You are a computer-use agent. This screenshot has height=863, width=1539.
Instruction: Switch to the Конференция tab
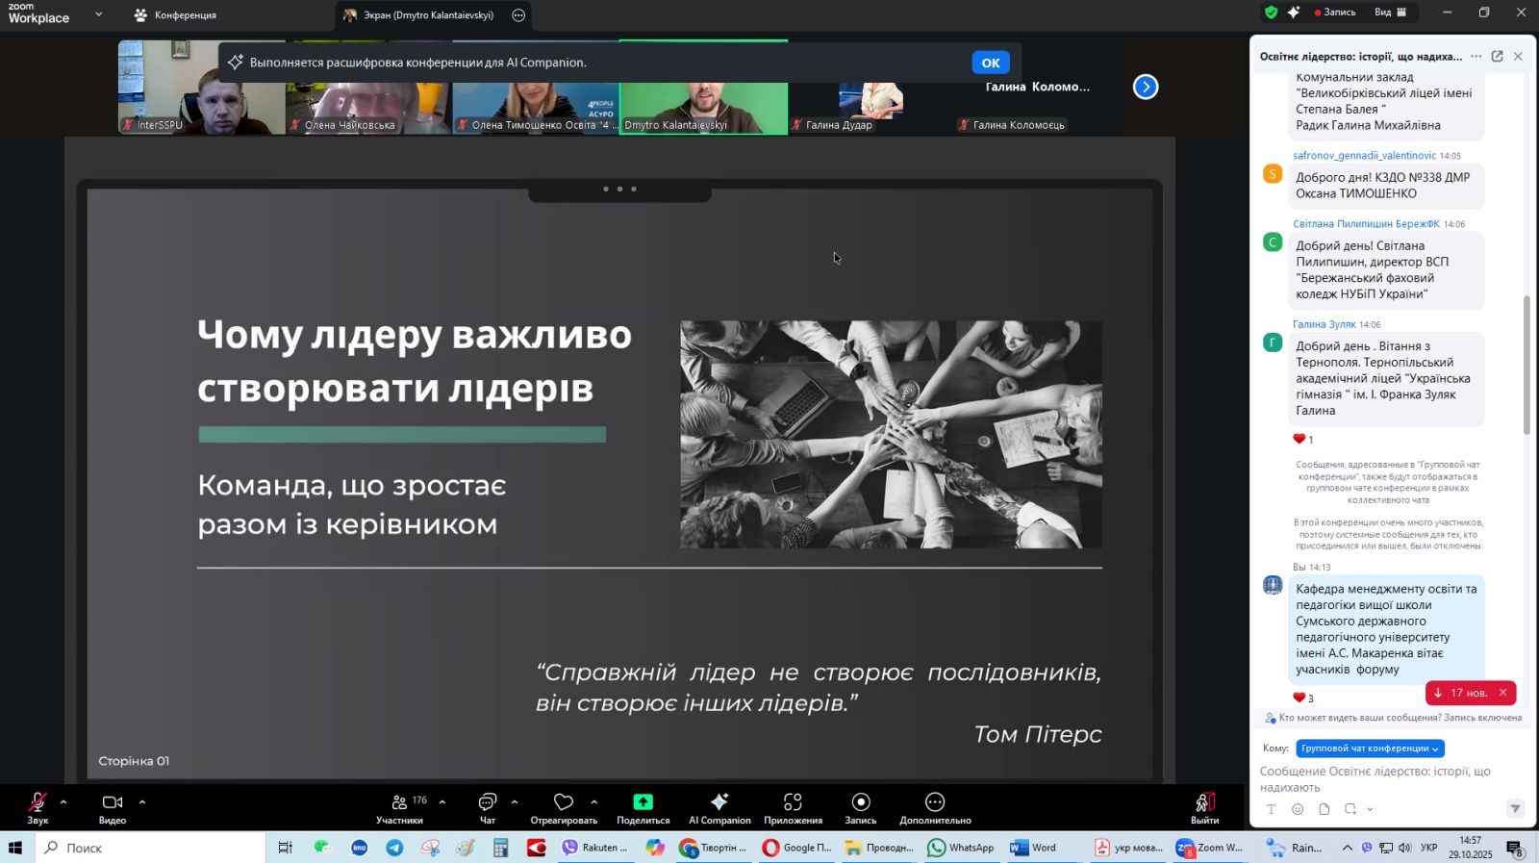coord(176,15)
